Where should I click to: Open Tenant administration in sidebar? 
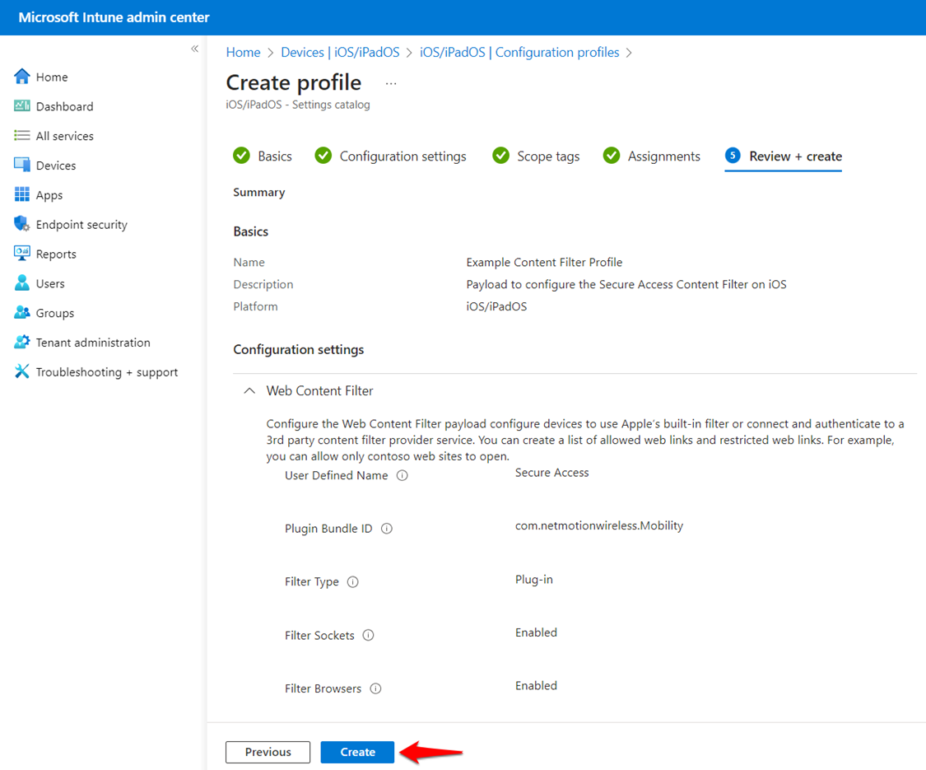93,343
